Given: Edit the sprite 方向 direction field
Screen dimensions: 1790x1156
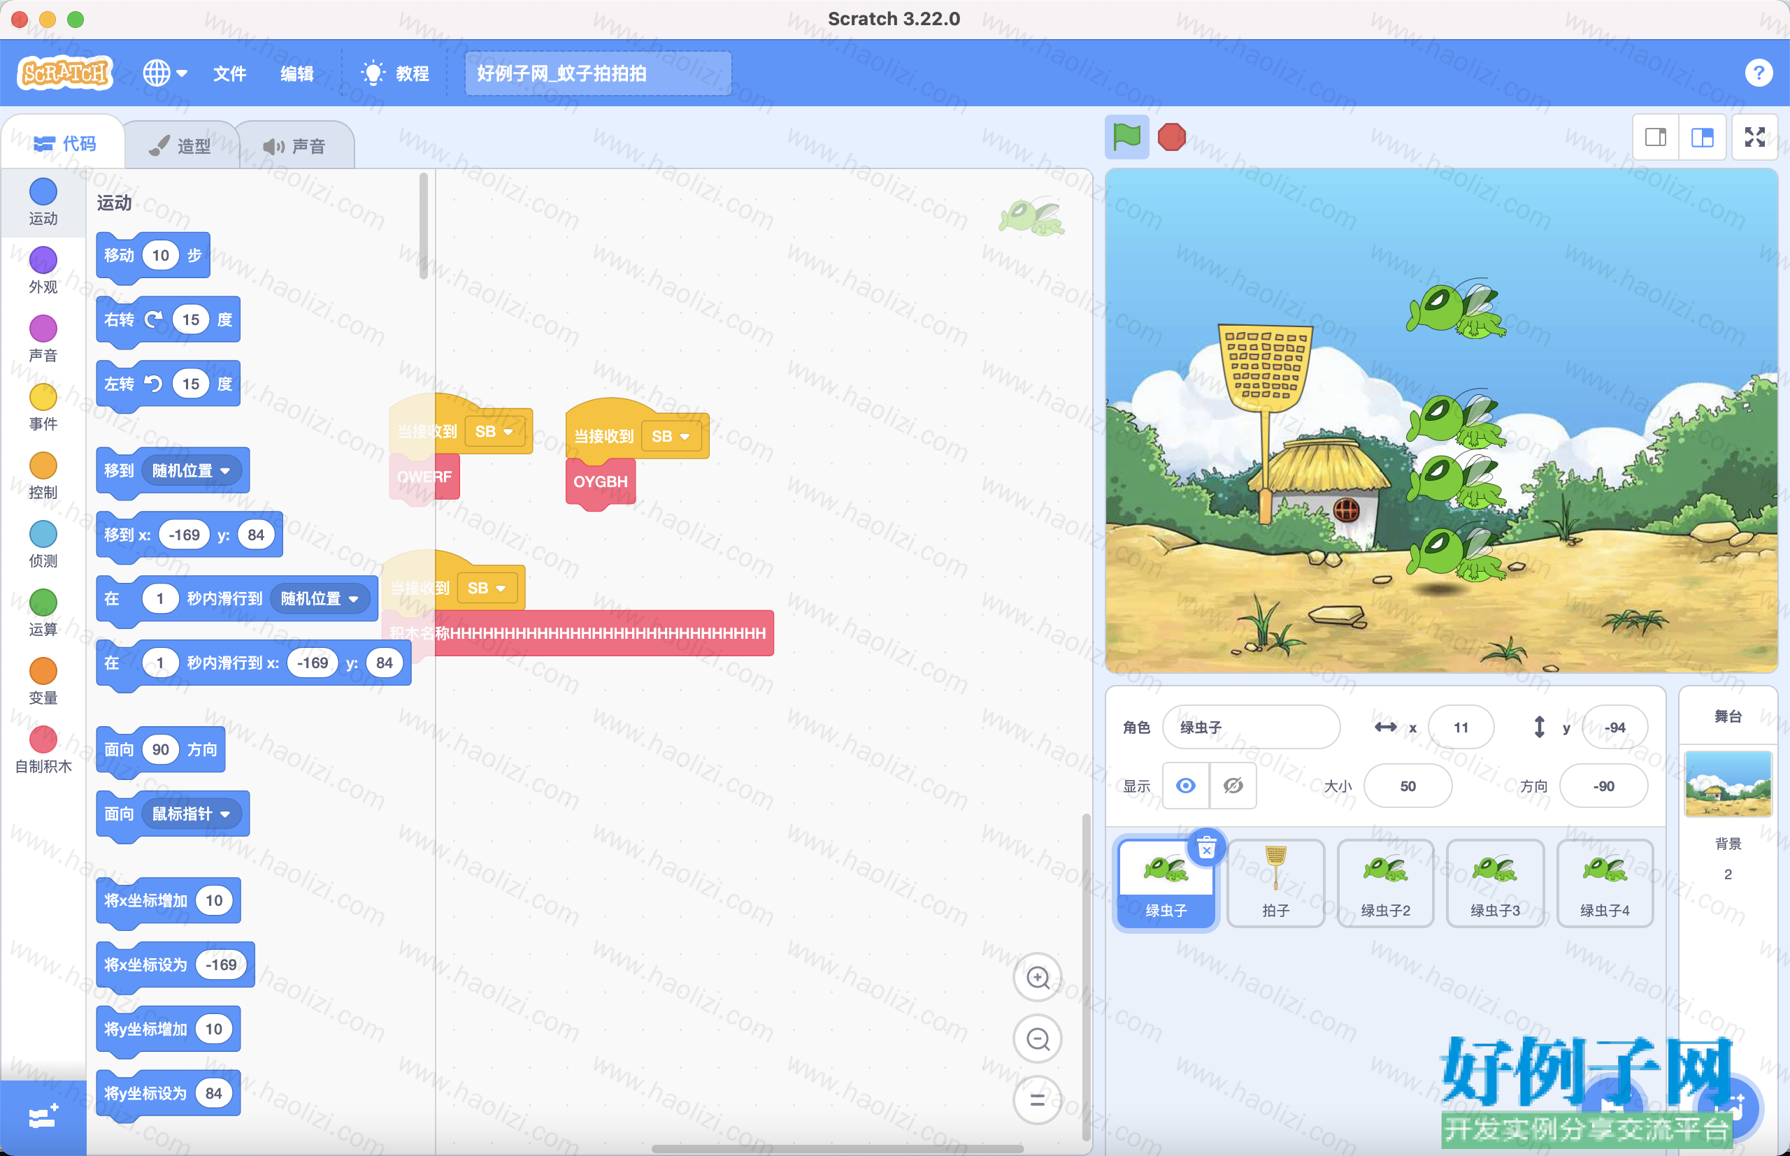Looking at the screenshot, I should coord(1603,786).
